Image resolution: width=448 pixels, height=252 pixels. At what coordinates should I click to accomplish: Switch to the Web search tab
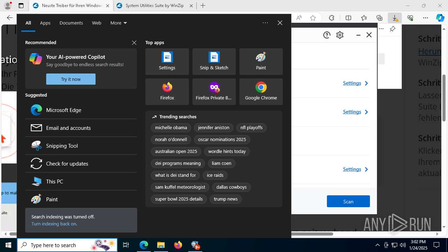97,23
